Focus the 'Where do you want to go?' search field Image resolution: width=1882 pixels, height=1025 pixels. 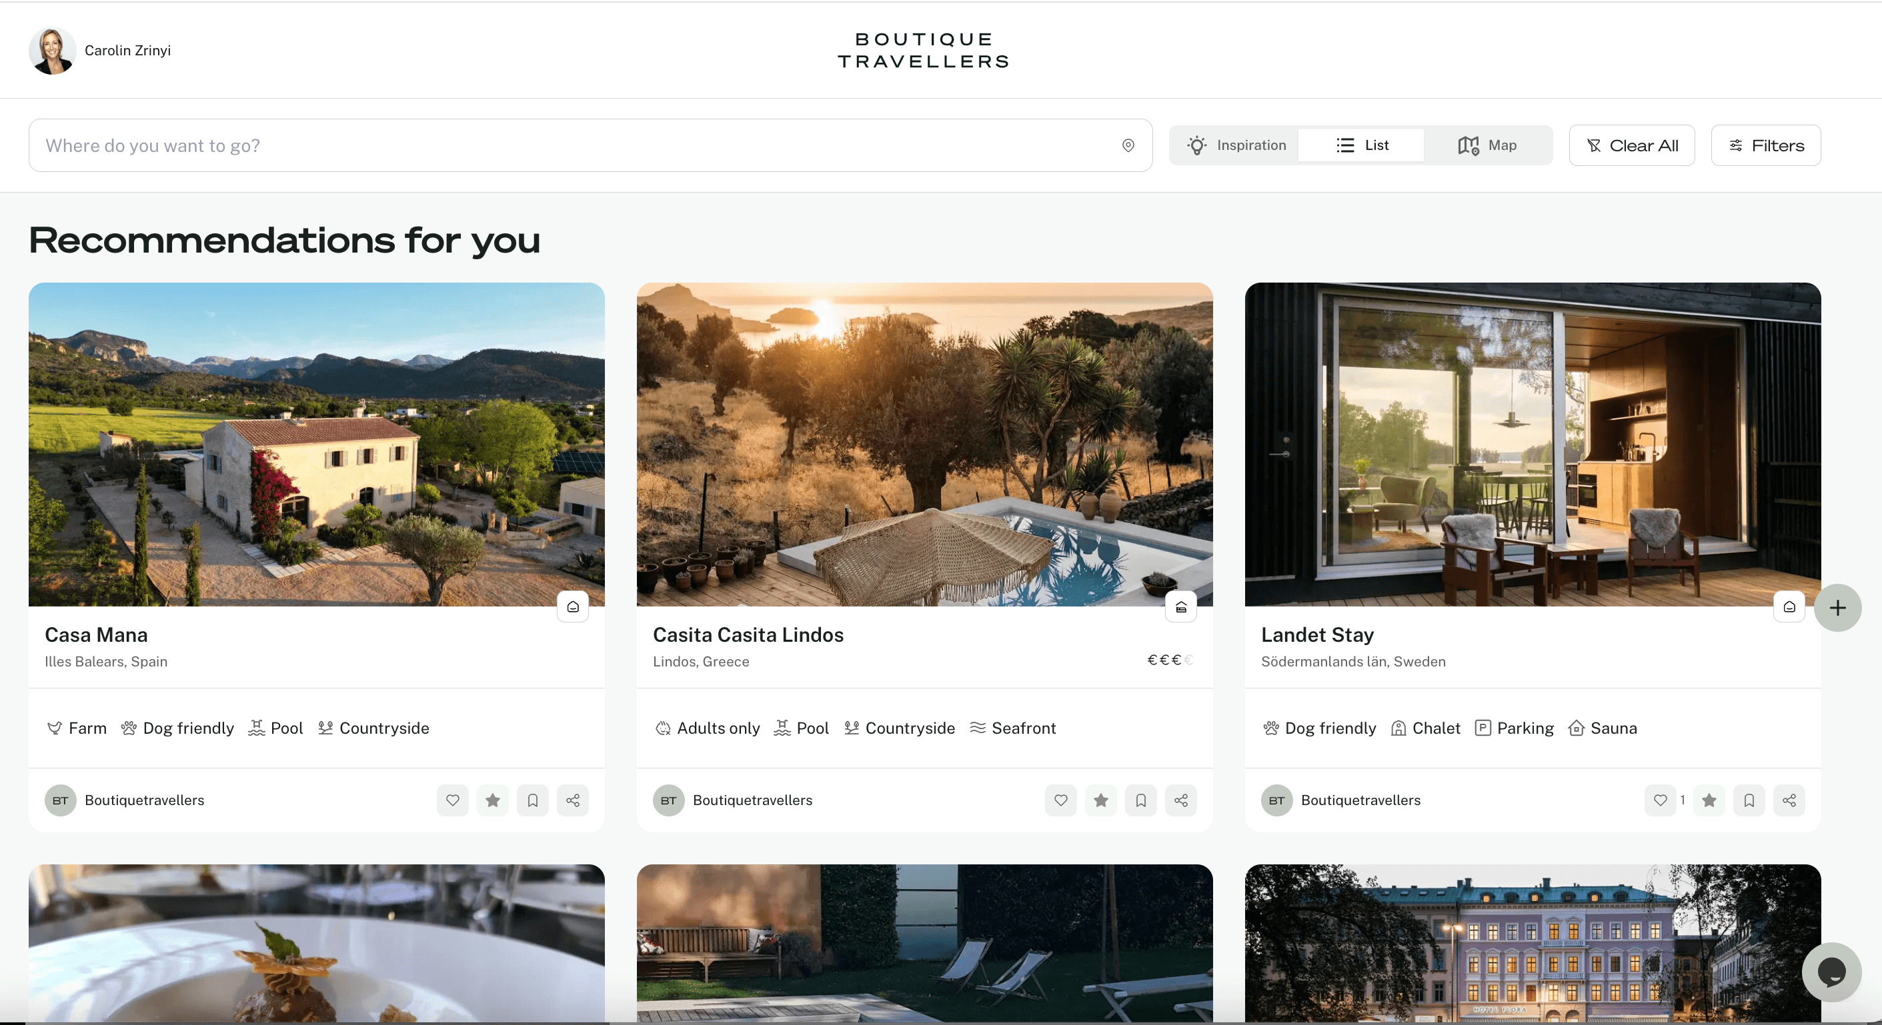coord(590,145)
